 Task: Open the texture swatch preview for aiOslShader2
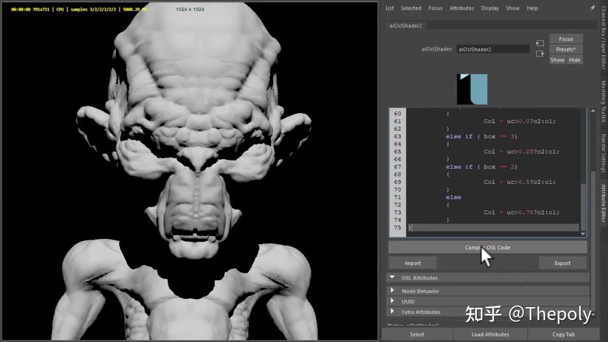tap(472, 88)
